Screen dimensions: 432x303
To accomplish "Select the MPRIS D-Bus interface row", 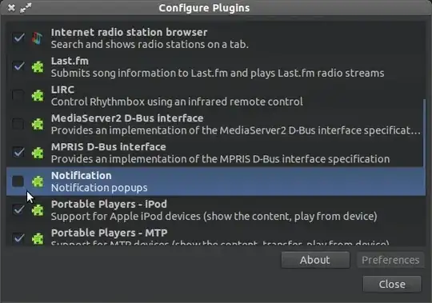I will pyautogui.click(x=215, y=153).
